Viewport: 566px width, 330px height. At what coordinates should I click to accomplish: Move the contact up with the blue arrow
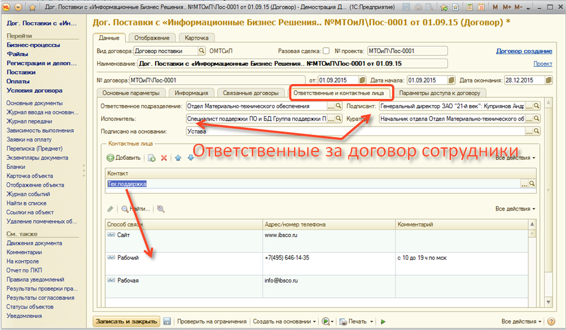pyautogui.click(x=178, y=158)
